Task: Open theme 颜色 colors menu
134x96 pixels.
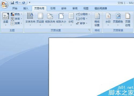Action: [x=16, y=14]
